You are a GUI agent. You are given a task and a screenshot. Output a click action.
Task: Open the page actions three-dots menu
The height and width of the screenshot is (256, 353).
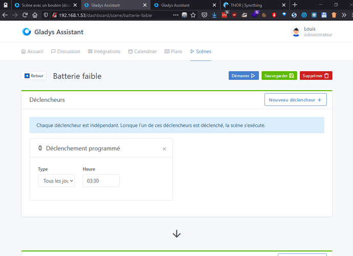point(175,15)
